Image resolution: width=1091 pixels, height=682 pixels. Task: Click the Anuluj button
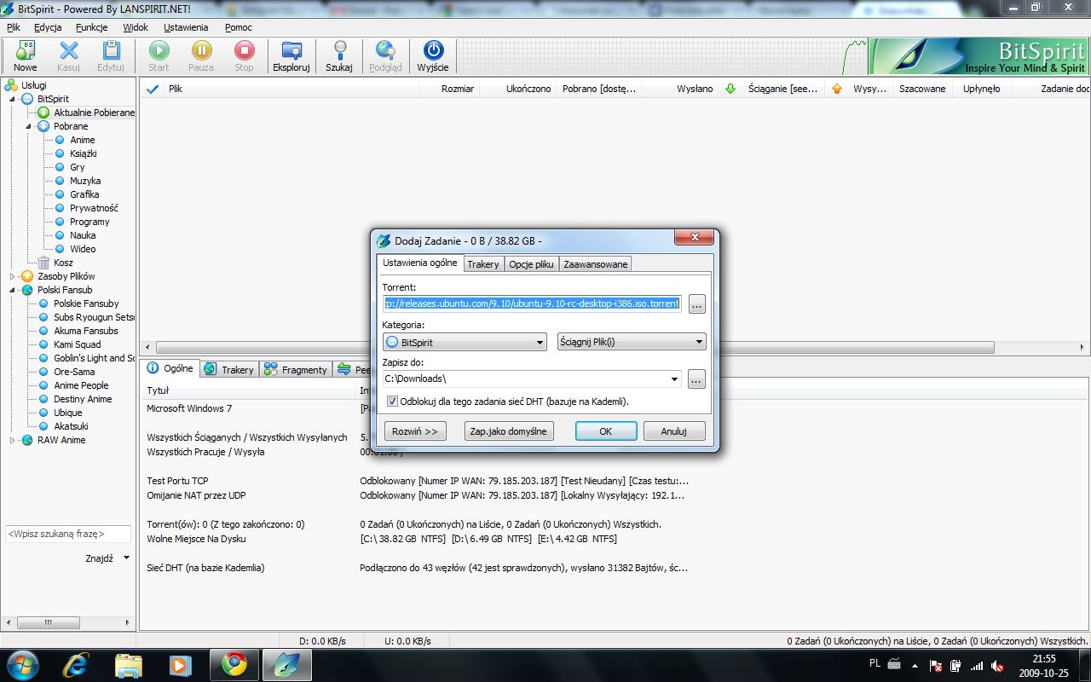pyautogui.click(x=674, y=431)
